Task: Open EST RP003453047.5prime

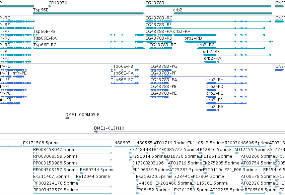Action: tap(55, 150)
